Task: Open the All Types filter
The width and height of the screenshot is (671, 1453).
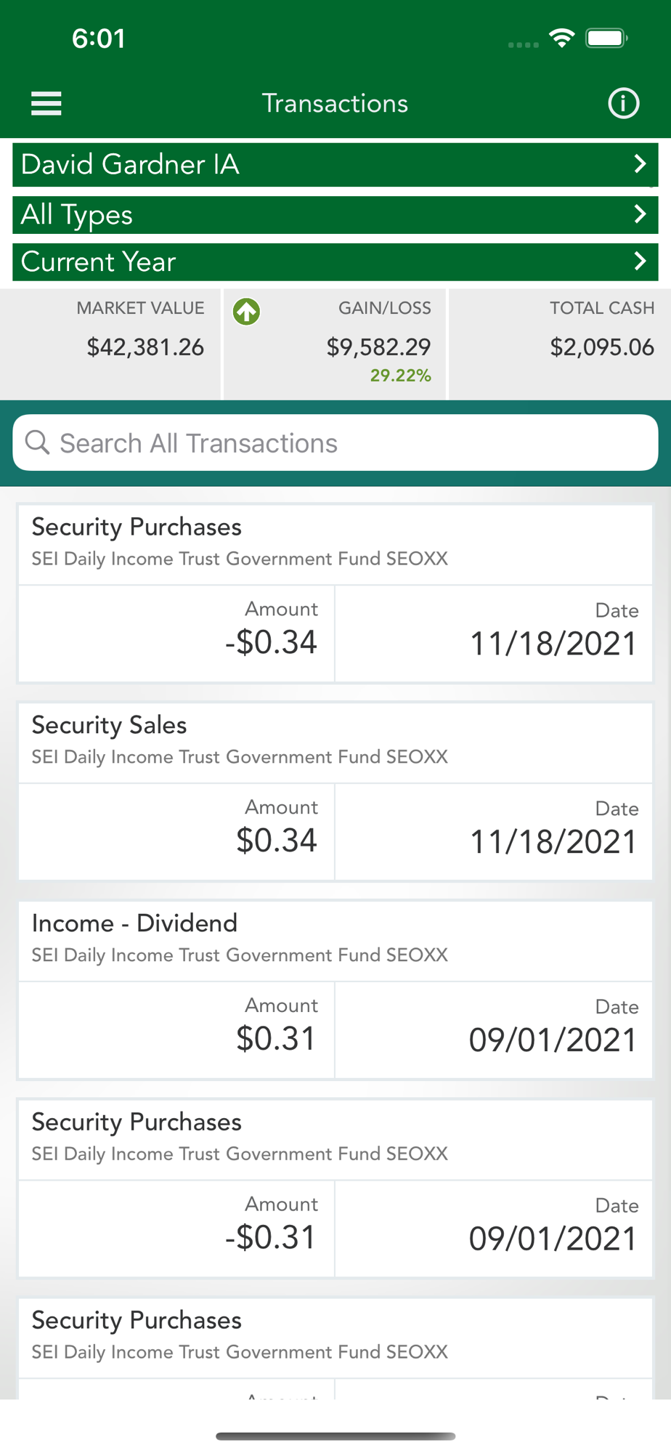Action: coord(335,214)
